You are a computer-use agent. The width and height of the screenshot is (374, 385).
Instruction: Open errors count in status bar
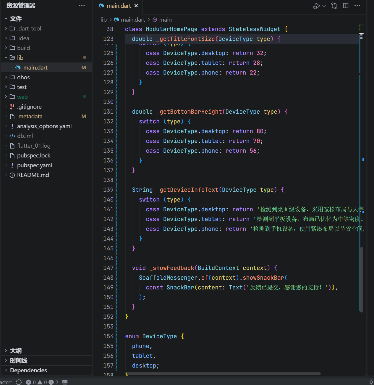(x=31, y=382)
